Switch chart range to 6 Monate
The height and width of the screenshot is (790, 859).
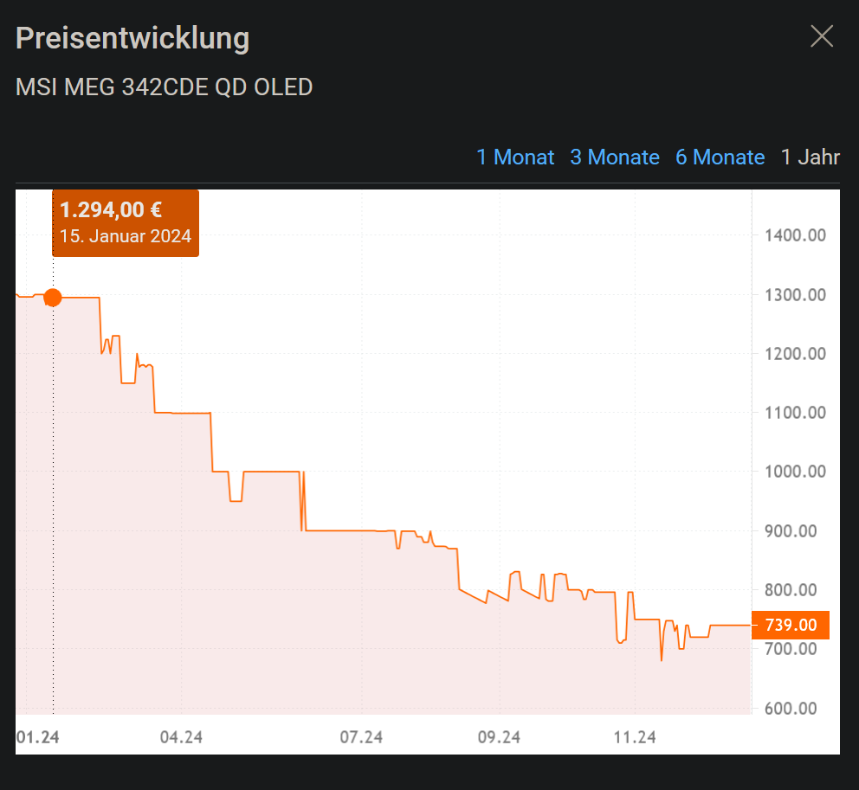720,157
